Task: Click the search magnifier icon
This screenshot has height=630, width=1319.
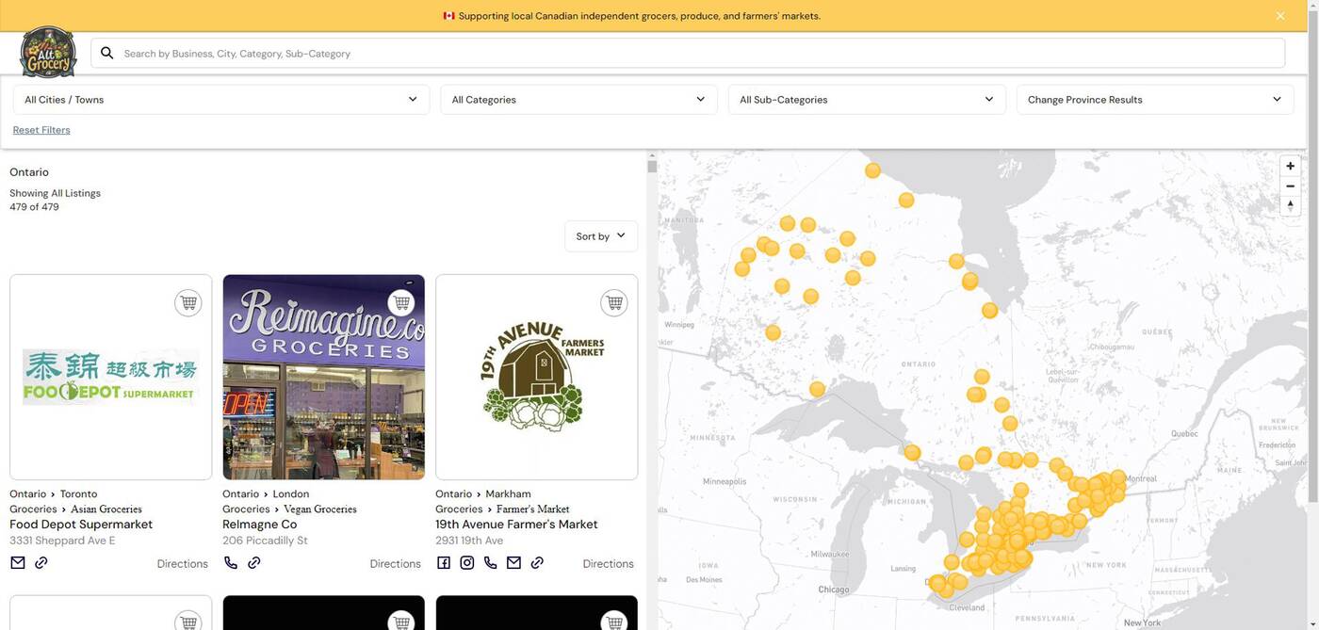Action: click(x=107, y=53)
